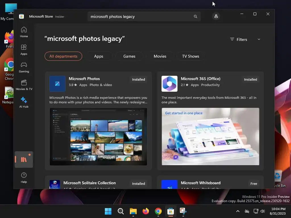Switch to the TV Shows department tab
The width and height of the screenshot is (291, 218).
tap(191, 56)
